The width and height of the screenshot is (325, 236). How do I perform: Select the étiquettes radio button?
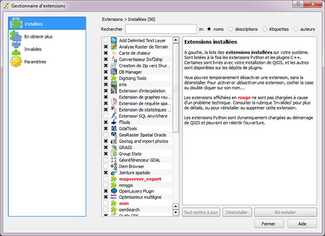pyautogui.click(x=266, y=29)
